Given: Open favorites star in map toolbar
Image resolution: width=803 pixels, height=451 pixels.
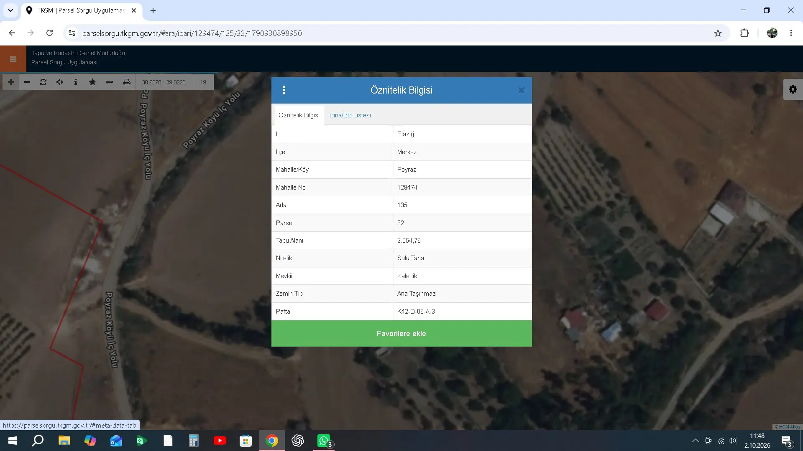Looking at the screenshot, I should pyautogui.click(x=92, y=82).
